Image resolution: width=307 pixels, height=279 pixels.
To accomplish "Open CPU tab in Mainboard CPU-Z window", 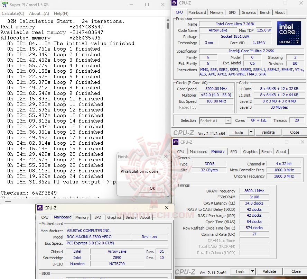I will [x=45, y=217].
